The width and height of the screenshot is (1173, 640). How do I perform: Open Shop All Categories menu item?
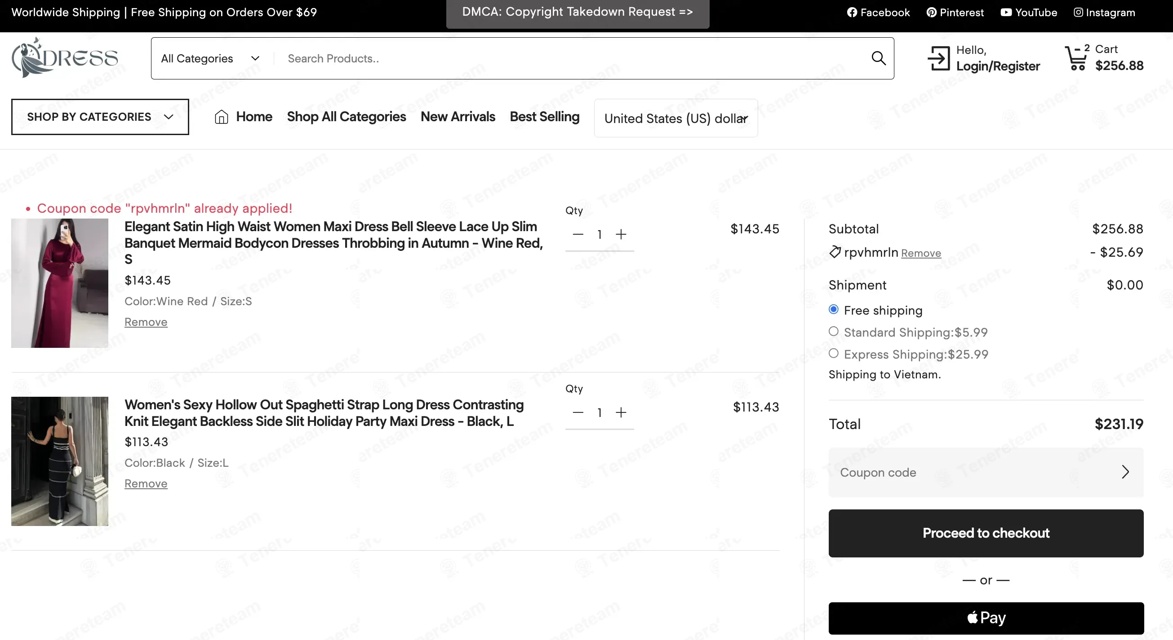(346, 117)
